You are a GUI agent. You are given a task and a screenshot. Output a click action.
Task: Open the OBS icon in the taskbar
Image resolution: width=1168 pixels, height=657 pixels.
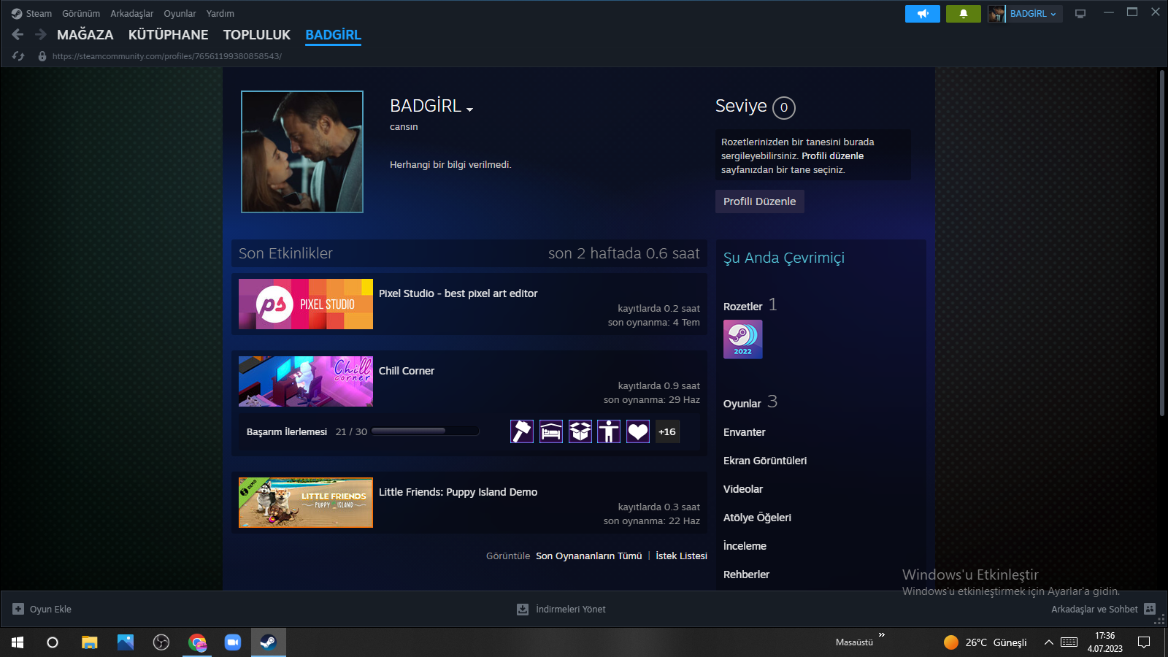[161, 642]
